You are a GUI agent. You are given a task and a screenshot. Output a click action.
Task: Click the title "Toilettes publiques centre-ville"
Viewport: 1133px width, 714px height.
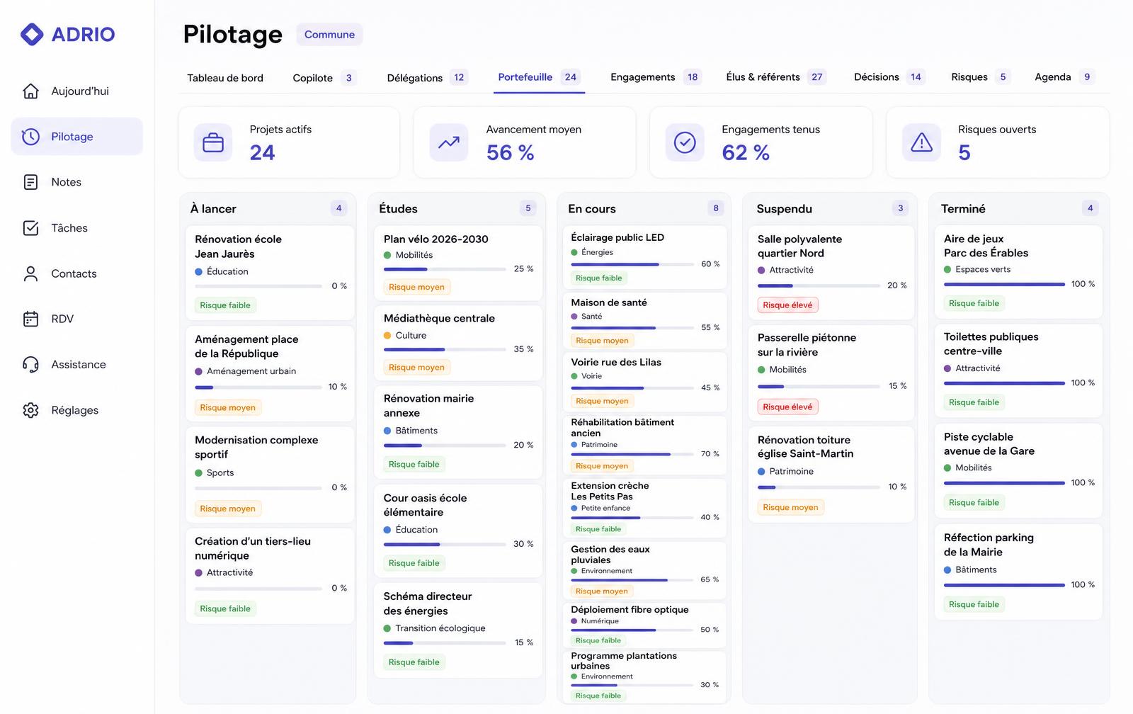991,344
